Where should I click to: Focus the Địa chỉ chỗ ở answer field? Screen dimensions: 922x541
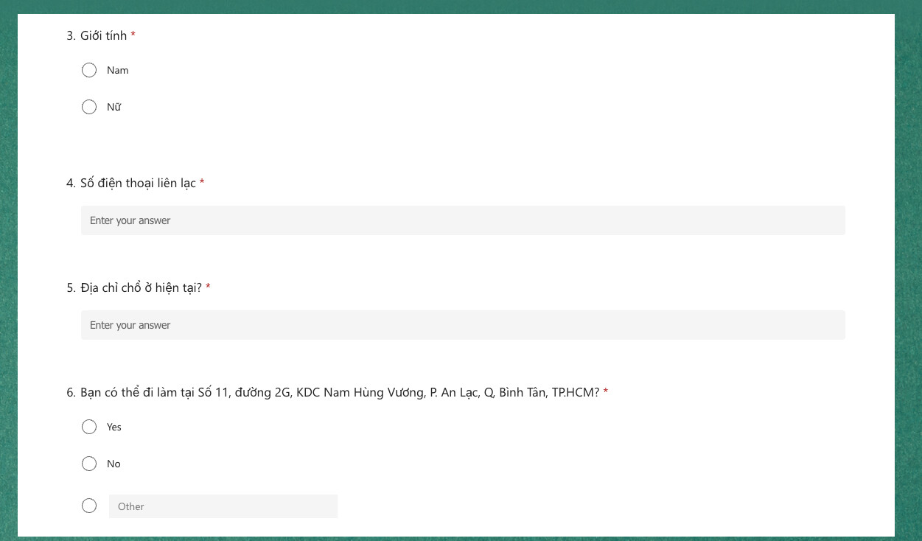pos(463,325)
